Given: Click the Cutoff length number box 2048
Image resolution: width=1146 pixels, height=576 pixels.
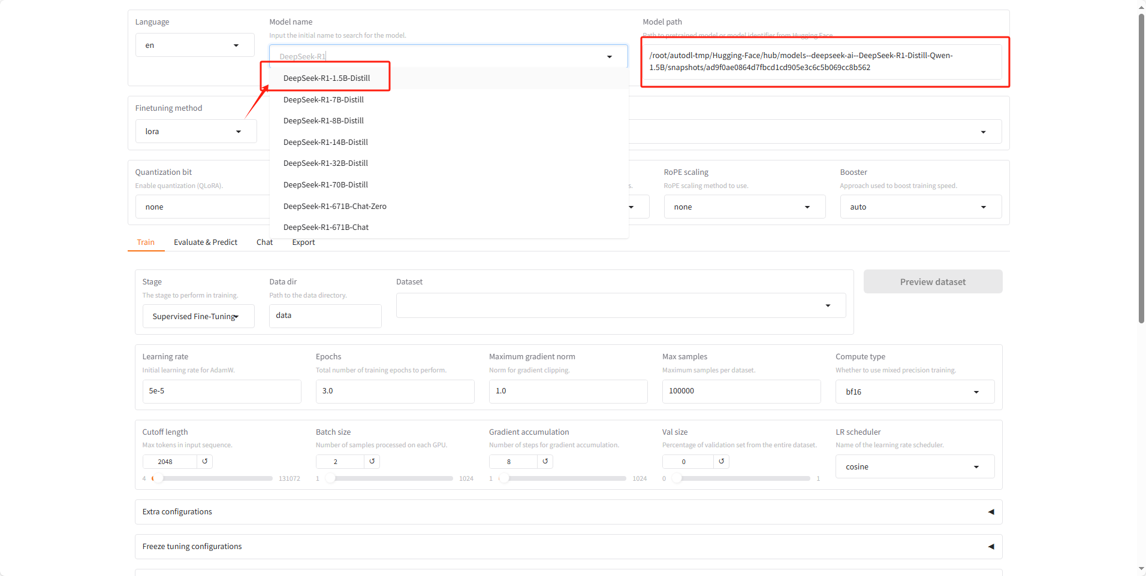Looking at the screenshot, I should (x=170, y=462).
